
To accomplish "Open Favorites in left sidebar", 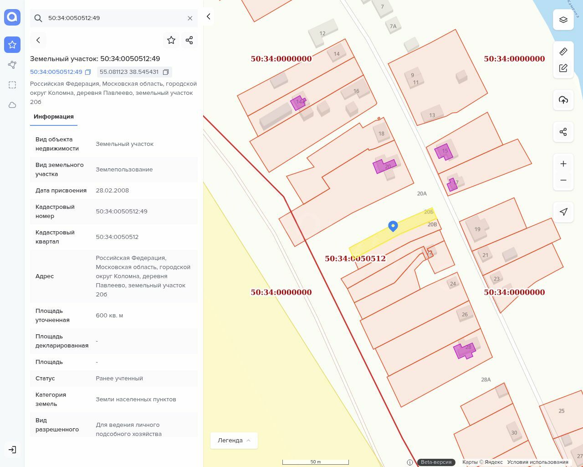I will point(12,45).
